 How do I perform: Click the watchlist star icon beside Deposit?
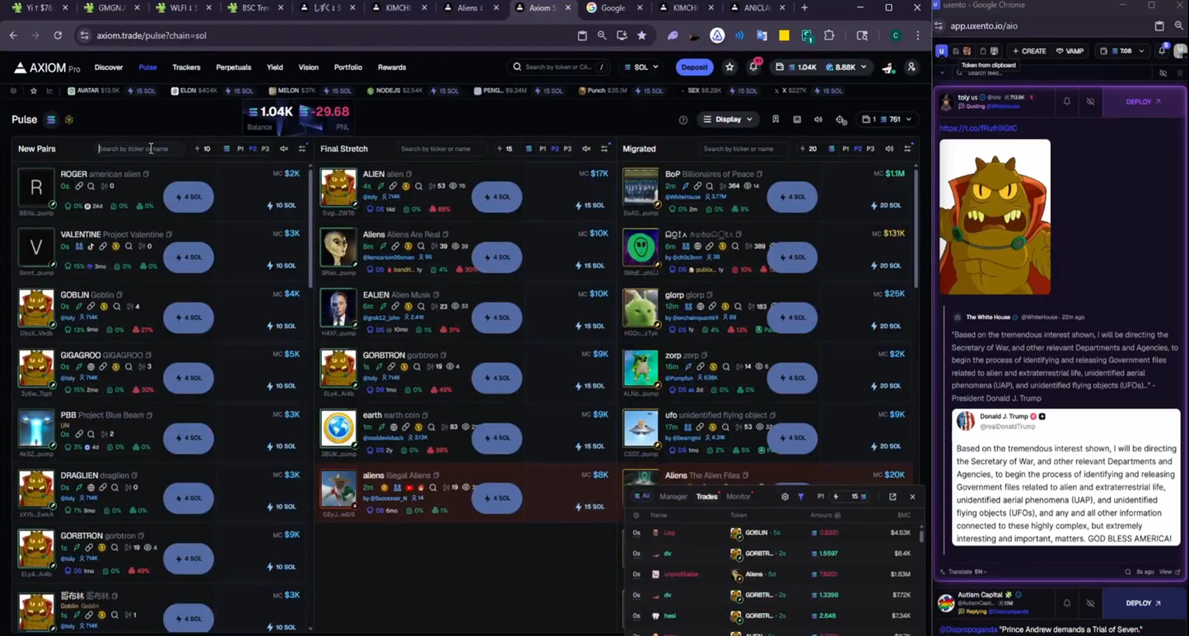click(730, 67)
